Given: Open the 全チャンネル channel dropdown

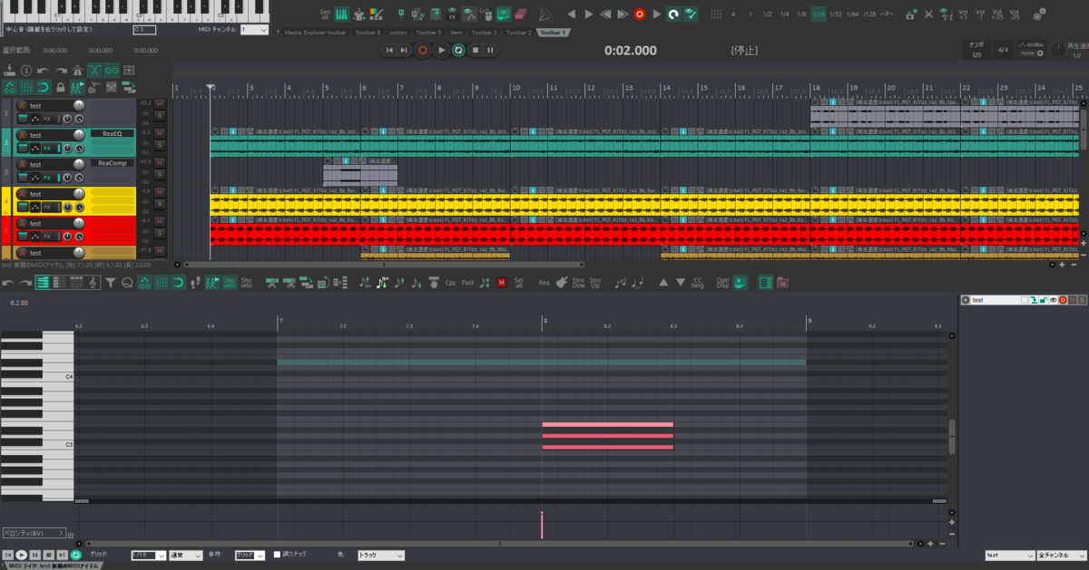Looking at the screenshot, I should tap(1062, 555).
